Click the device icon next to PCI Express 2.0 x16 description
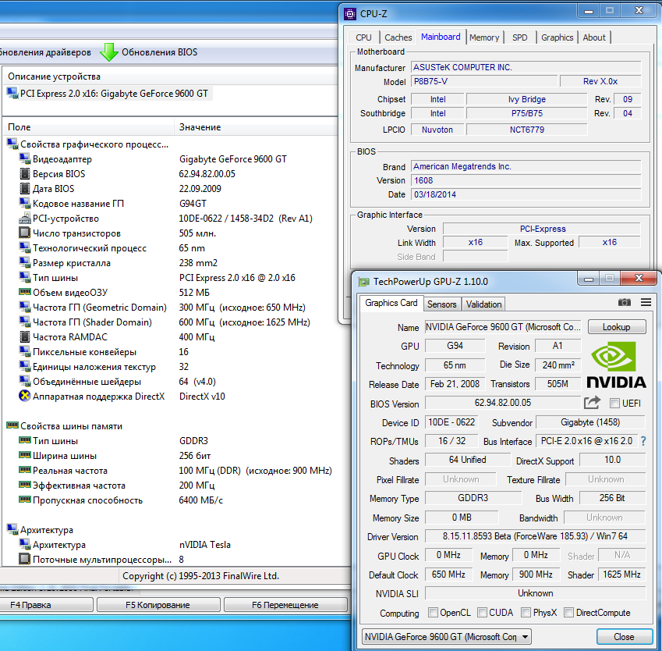This screenshot has width=662, height=651. click(12, 94)
